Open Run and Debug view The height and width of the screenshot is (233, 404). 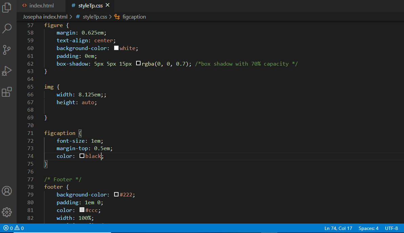point(7,71)
